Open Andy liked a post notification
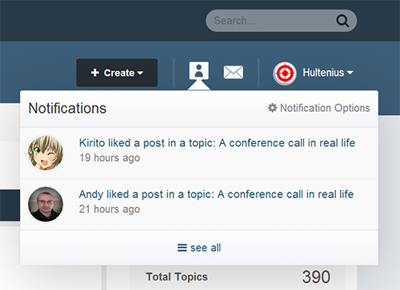 [216, 194]
